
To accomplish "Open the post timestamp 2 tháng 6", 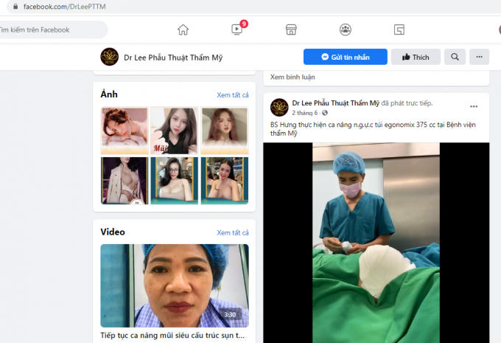I will 305,113.
